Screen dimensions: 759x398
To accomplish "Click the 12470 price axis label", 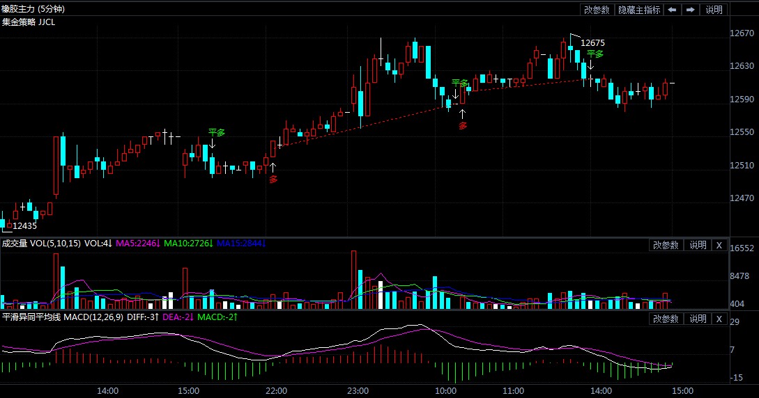I will tap(742, 198).
